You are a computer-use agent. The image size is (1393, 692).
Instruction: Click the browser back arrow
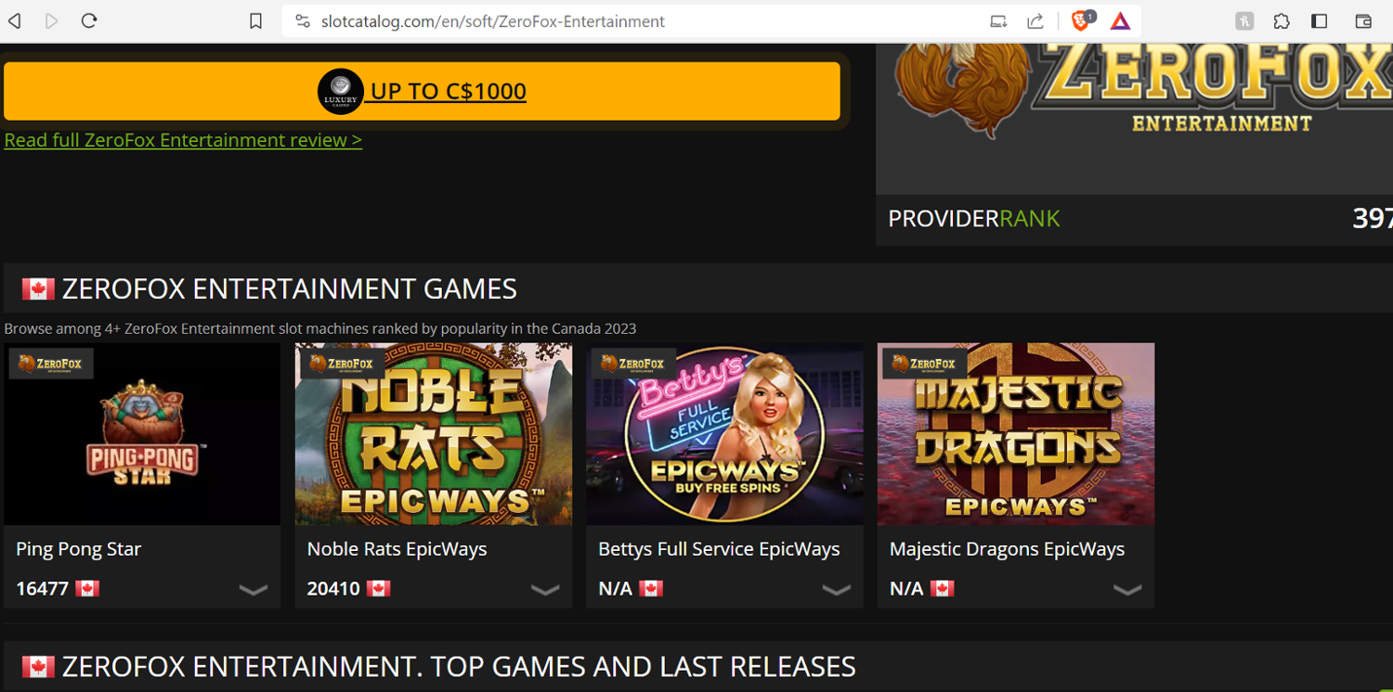15,20
